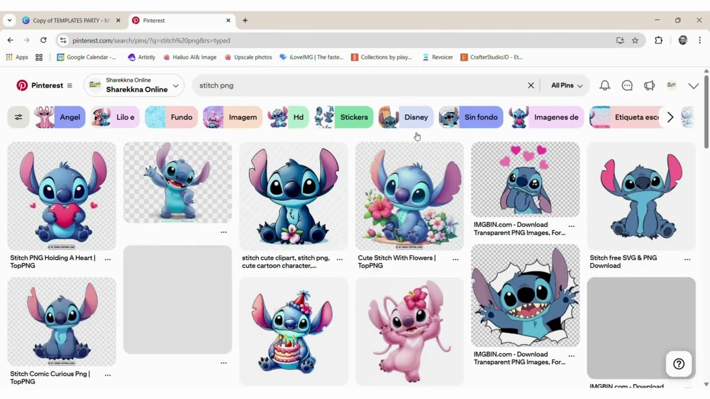Open more options for stitch cute clipart pin

click(339, 259)
